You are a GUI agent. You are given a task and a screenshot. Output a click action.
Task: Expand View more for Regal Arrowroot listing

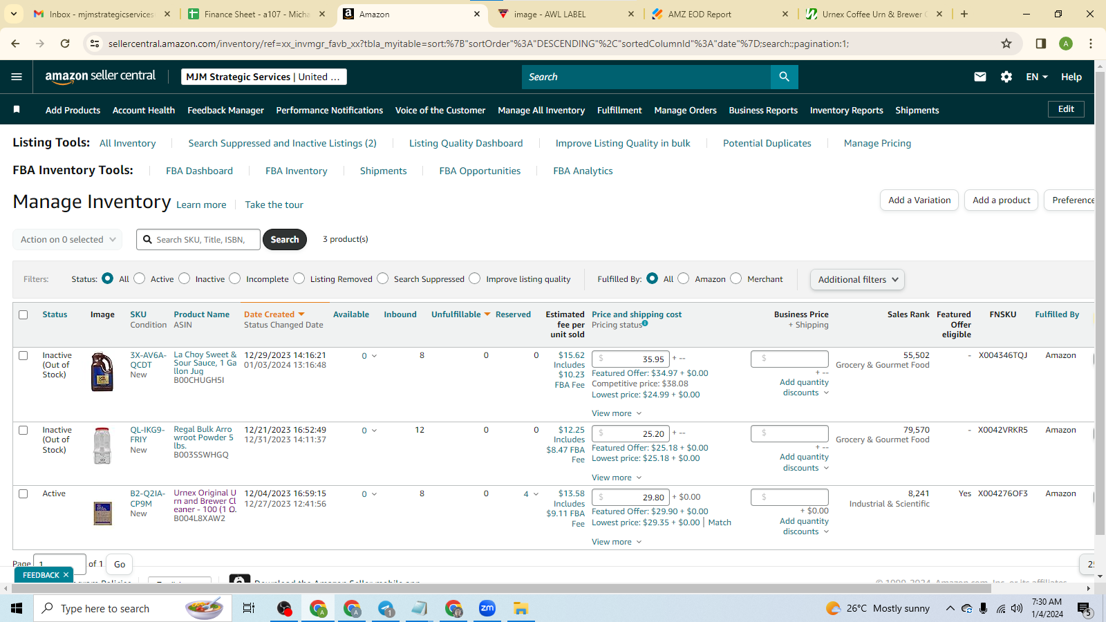click(617, 478)
